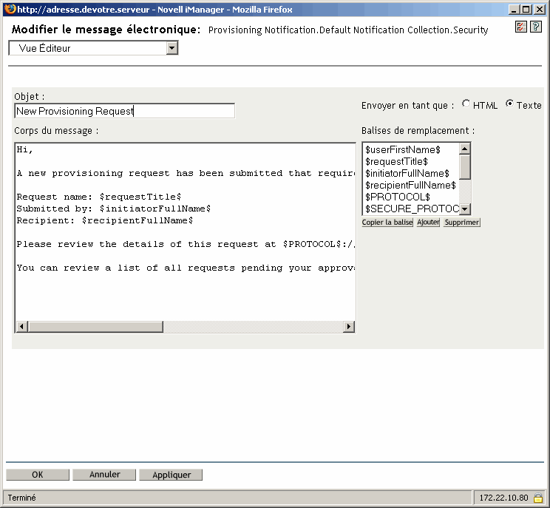Click the tag list scroll down arrow
Viewport: 550px width, 508px height.
(x=465, y=209)
